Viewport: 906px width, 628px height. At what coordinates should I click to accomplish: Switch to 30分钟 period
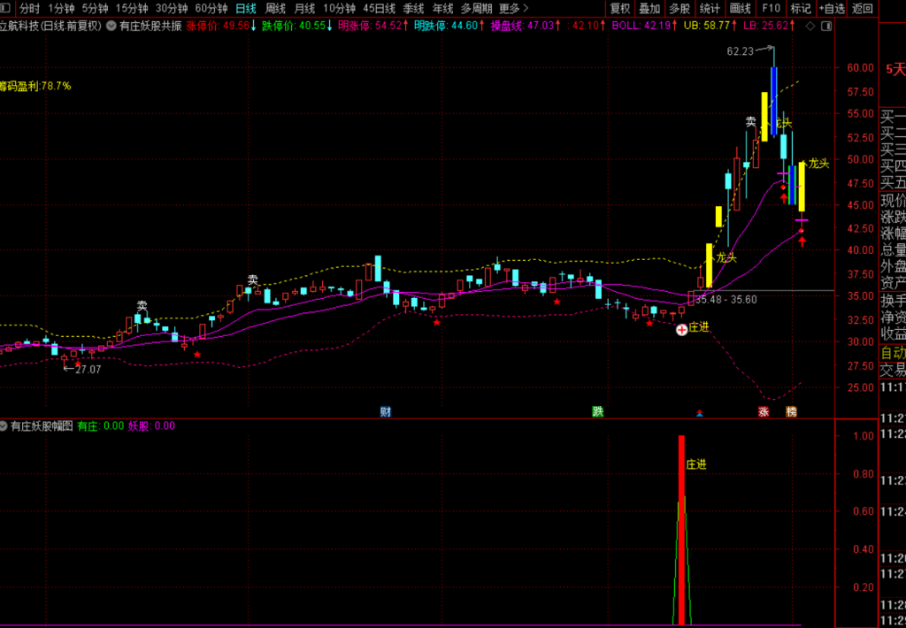(x=172, y=8)
